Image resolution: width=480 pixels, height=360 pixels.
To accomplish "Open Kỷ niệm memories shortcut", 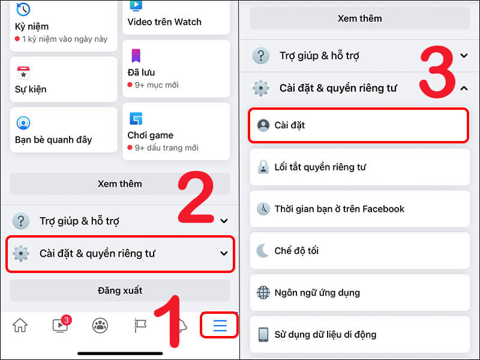I will coord(64,26).
